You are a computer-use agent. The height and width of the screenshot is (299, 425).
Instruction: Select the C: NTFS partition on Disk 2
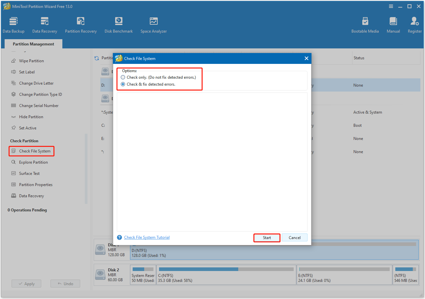[x=226, y=274]
